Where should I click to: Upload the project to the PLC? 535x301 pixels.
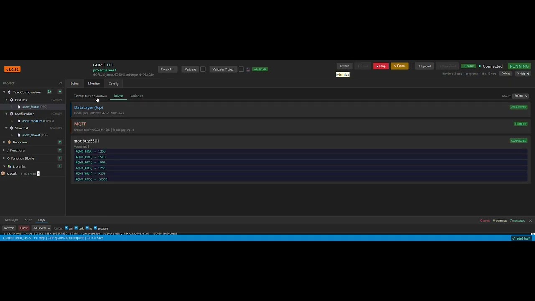coord(424,66)
